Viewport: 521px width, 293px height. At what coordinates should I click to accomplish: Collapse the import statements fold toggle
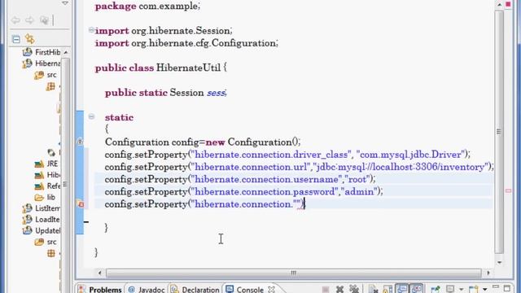(91, 30)
